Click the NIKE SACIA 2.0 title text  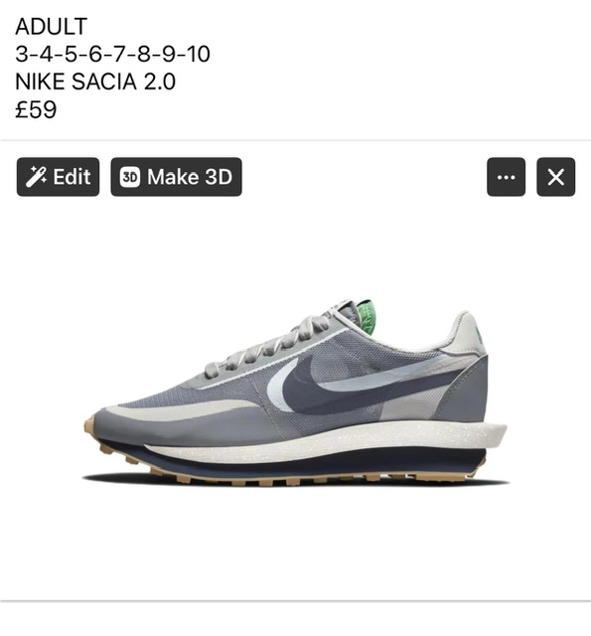point(95,81)
